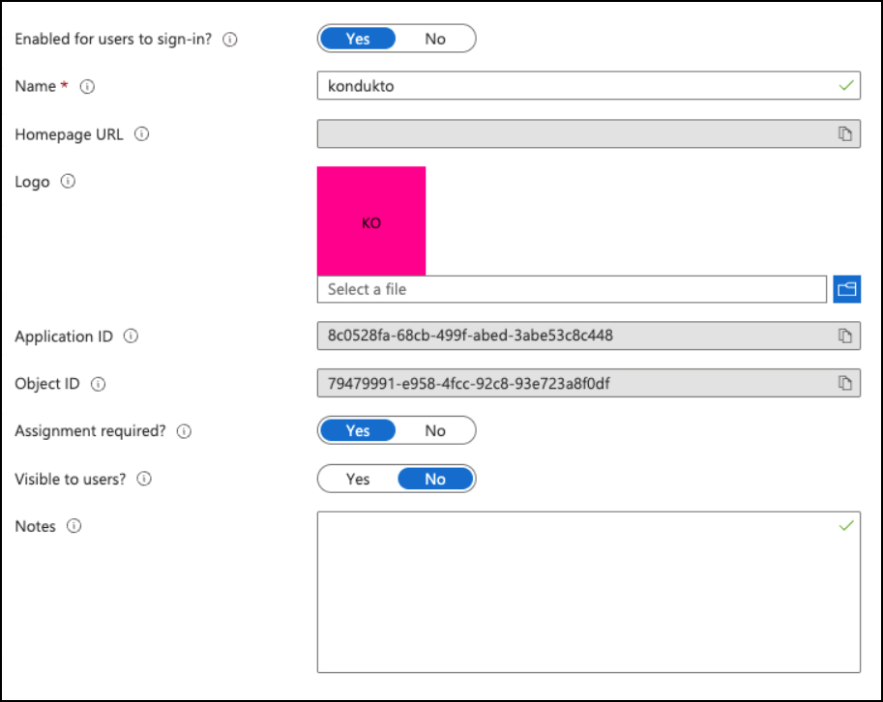Click the info icon next to Name

[x=87, y=86]
